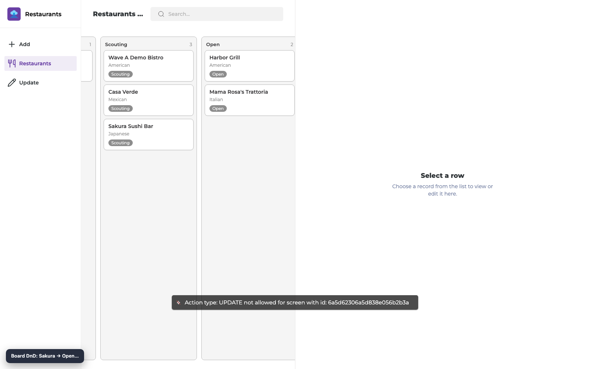Click the Scouting column header
Viewport: 590px width, 369px height.
tap(116, 44)
